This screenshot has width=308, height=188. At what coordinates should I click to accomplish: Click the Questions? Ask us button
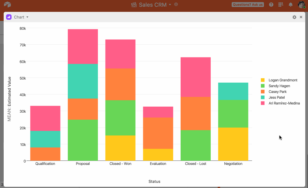coord(248,5)
